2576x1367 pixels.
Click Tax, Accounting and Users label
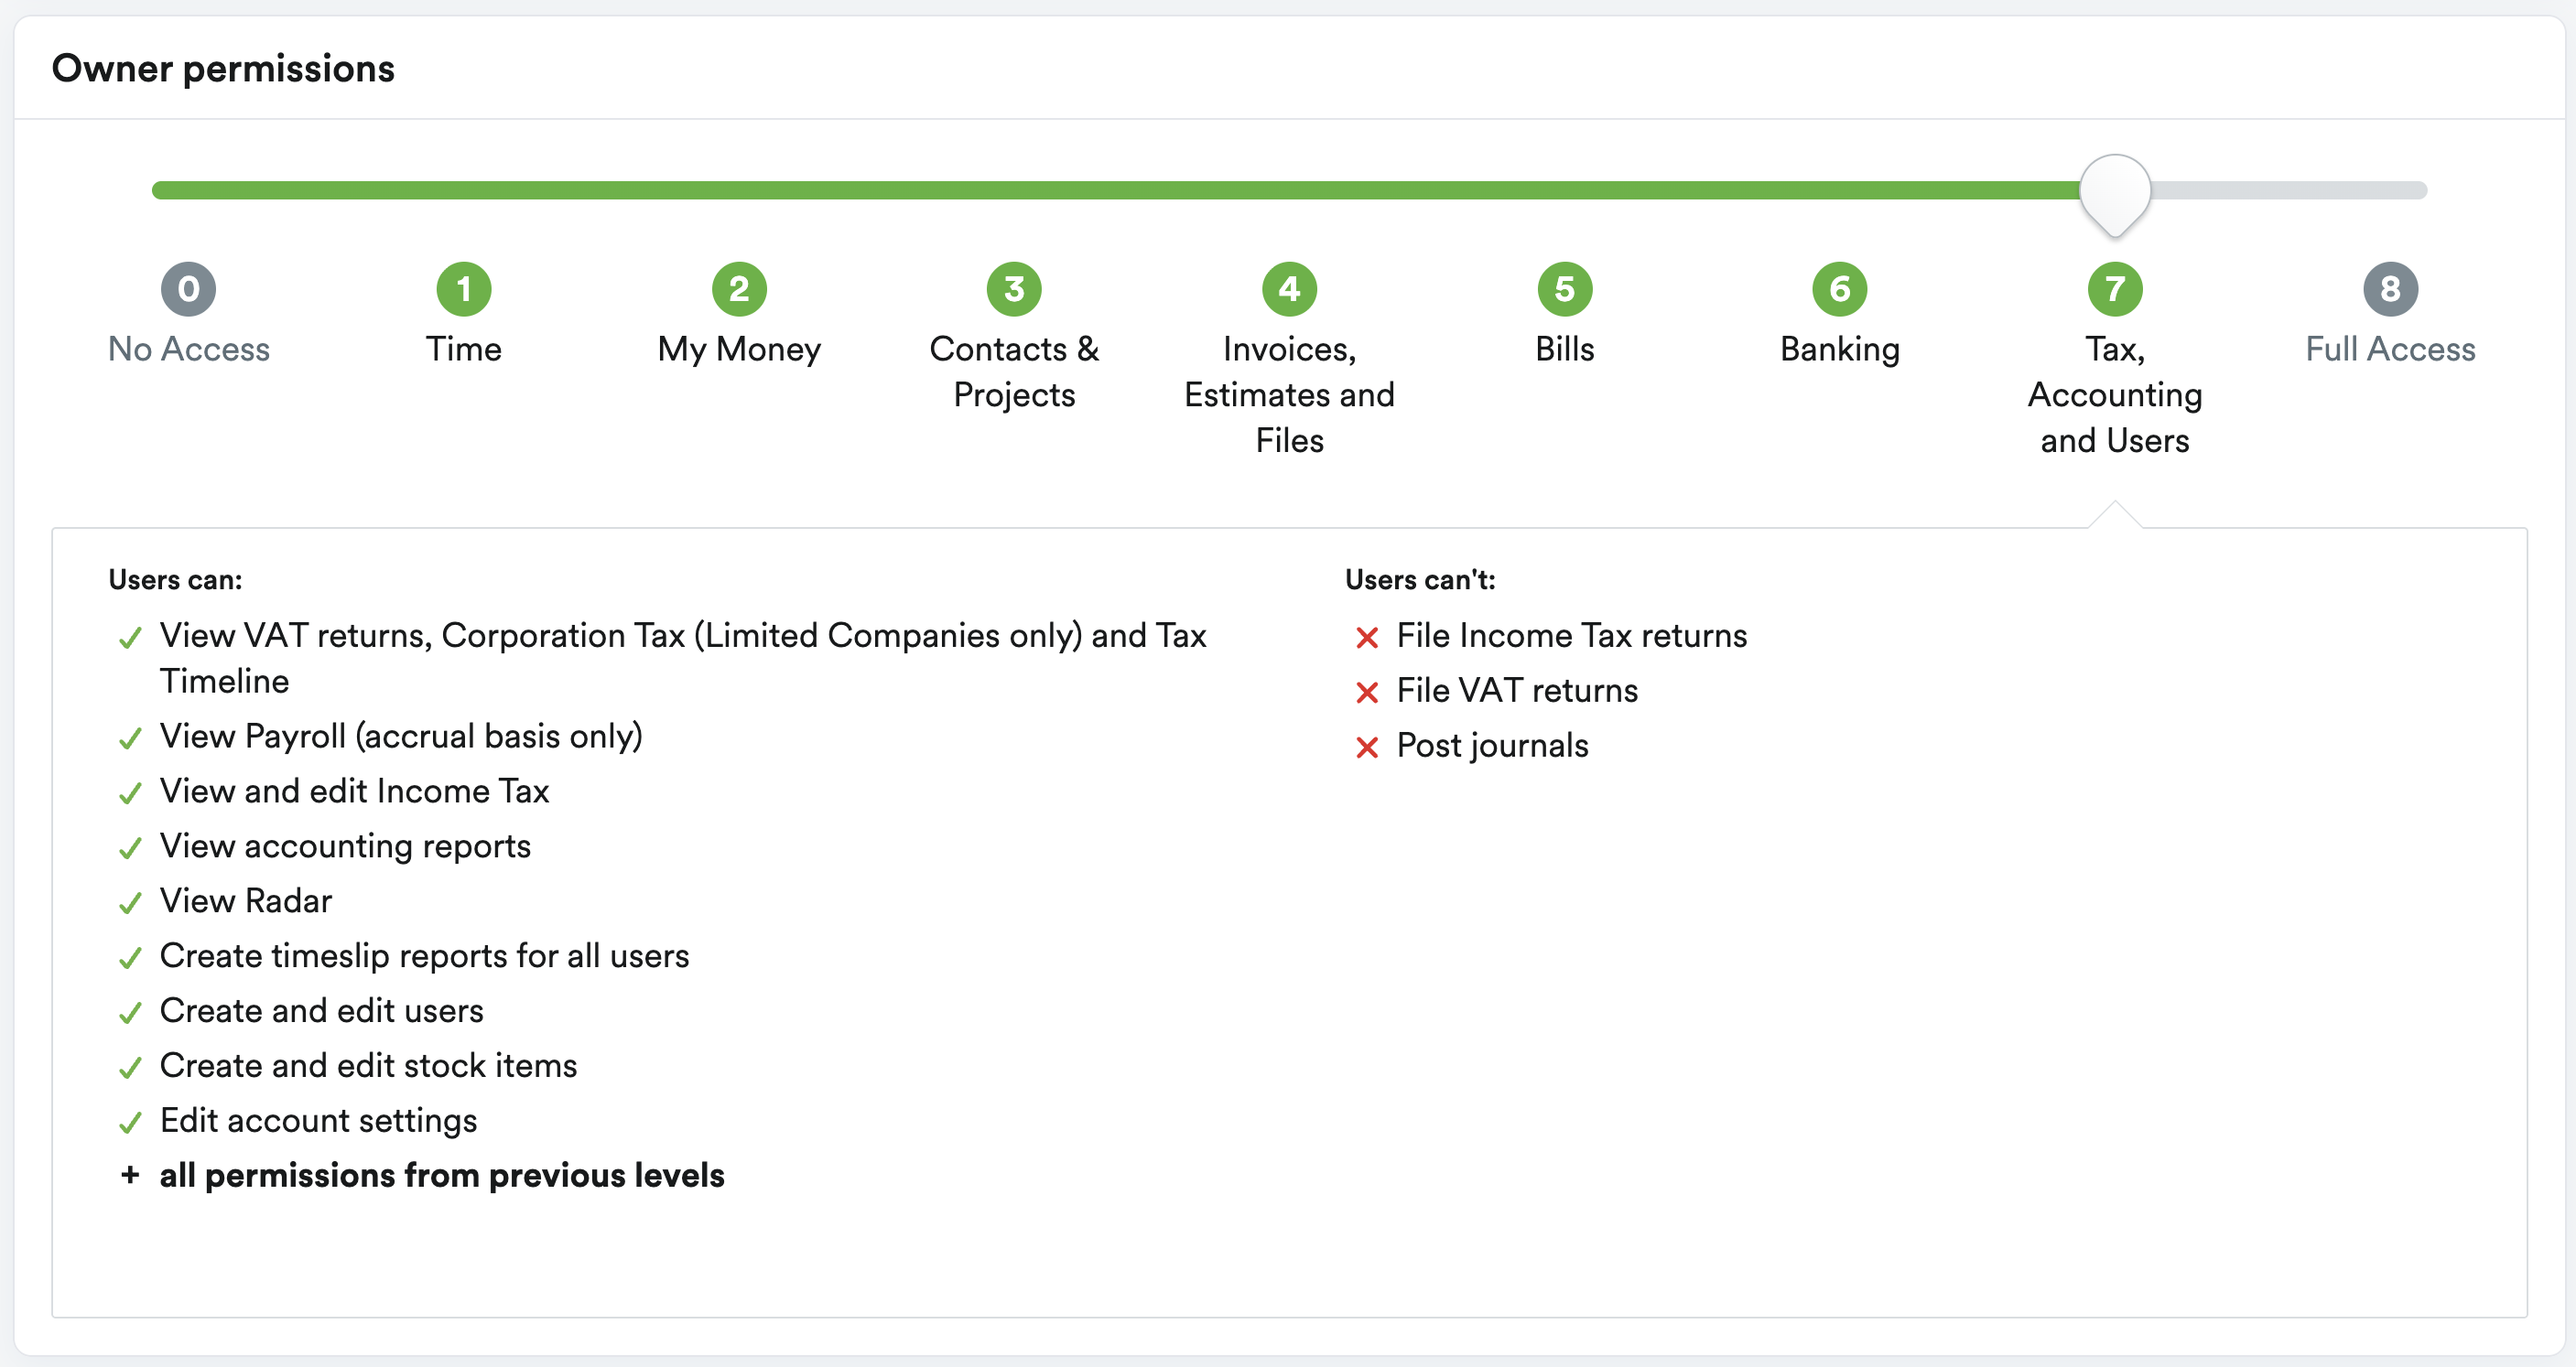click(x=2115, y=394)
